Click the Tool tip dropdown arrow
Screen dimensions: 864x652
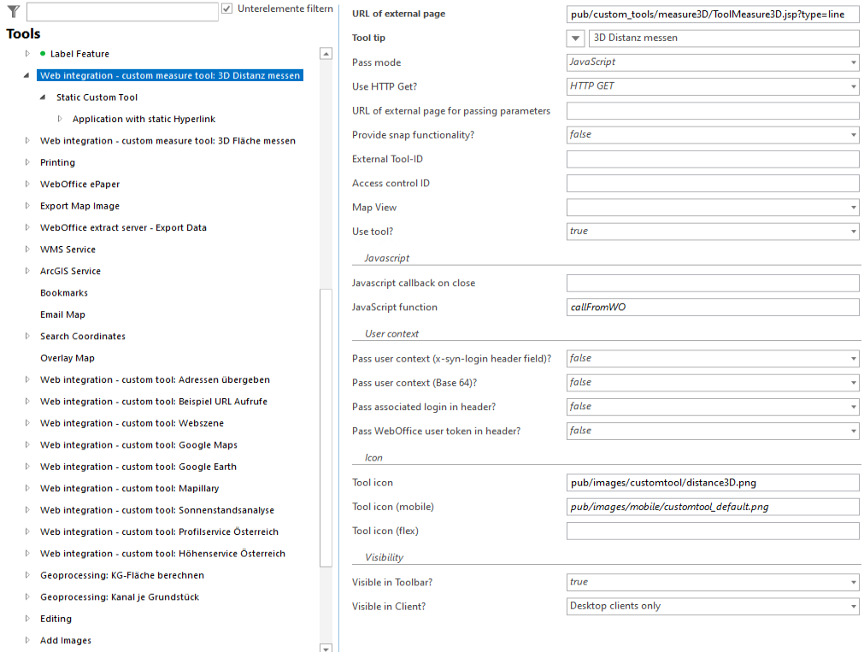(574, 38)
